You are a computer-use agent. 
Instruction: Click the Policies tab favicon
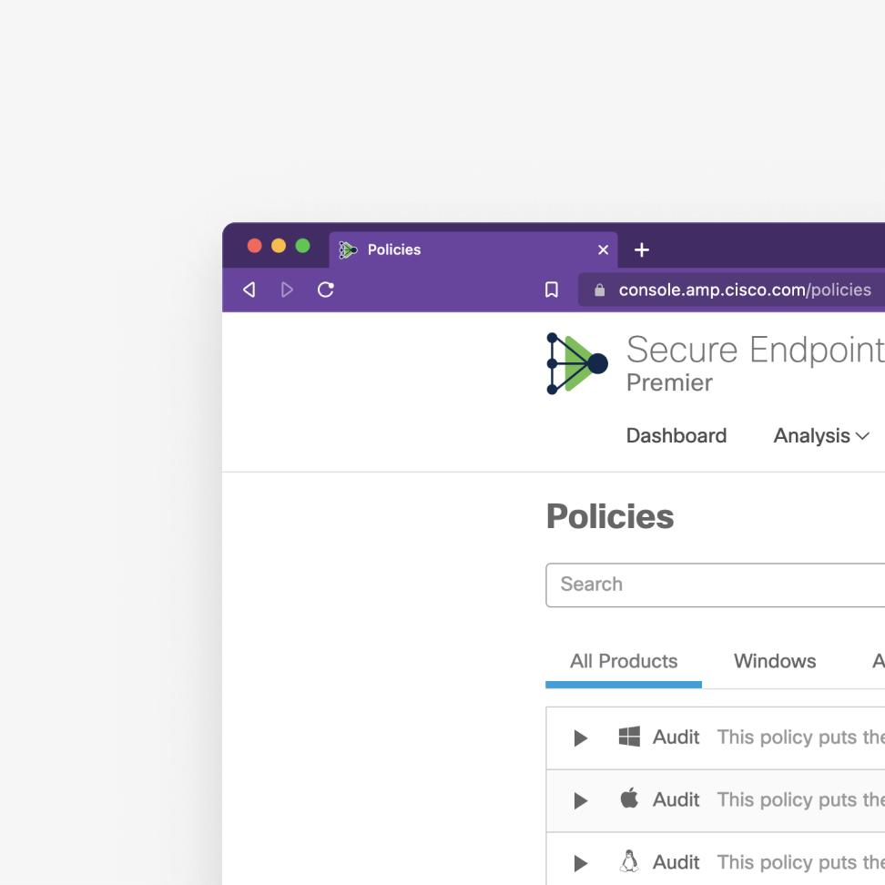point(348,249)
